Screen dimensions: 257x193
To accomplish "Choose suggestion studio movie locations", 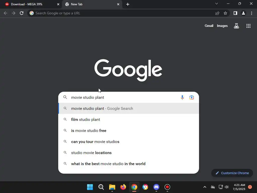I will click(x=129, y=153).
